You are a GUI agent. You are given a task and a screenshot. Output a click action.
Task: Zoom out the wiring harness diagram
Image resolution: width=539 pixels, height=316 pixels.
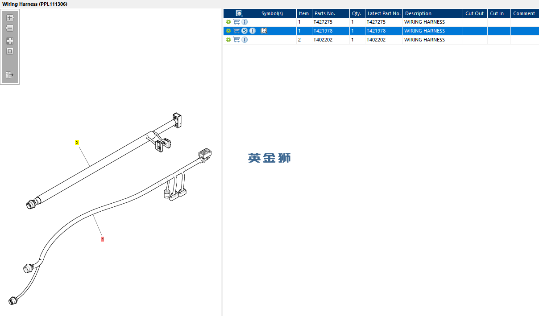pos(10,28)
